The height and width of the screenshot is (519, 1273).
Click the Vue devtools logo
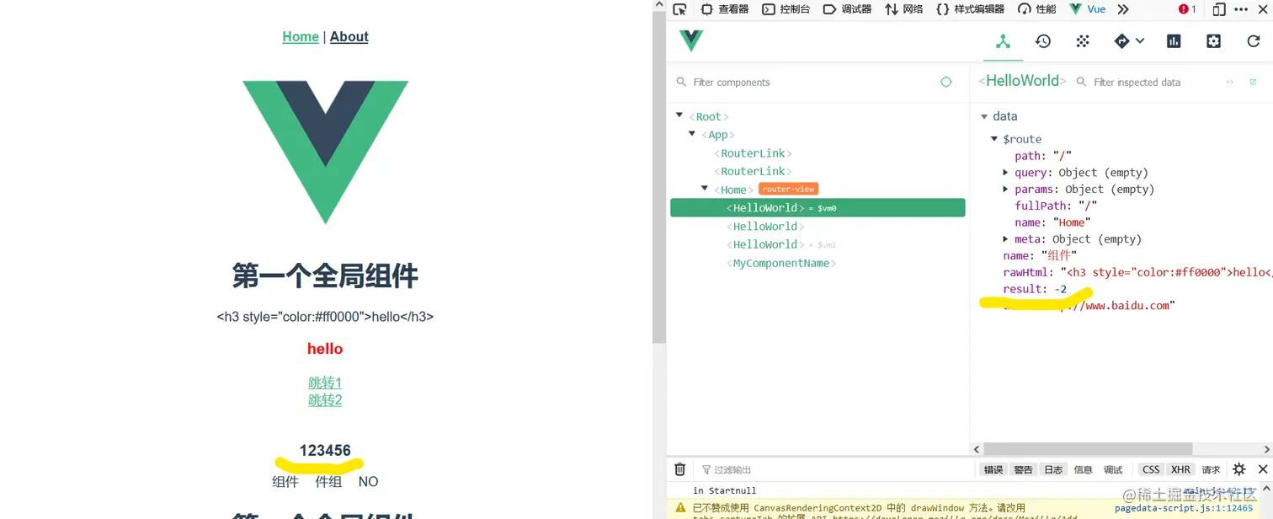(691, 40)
